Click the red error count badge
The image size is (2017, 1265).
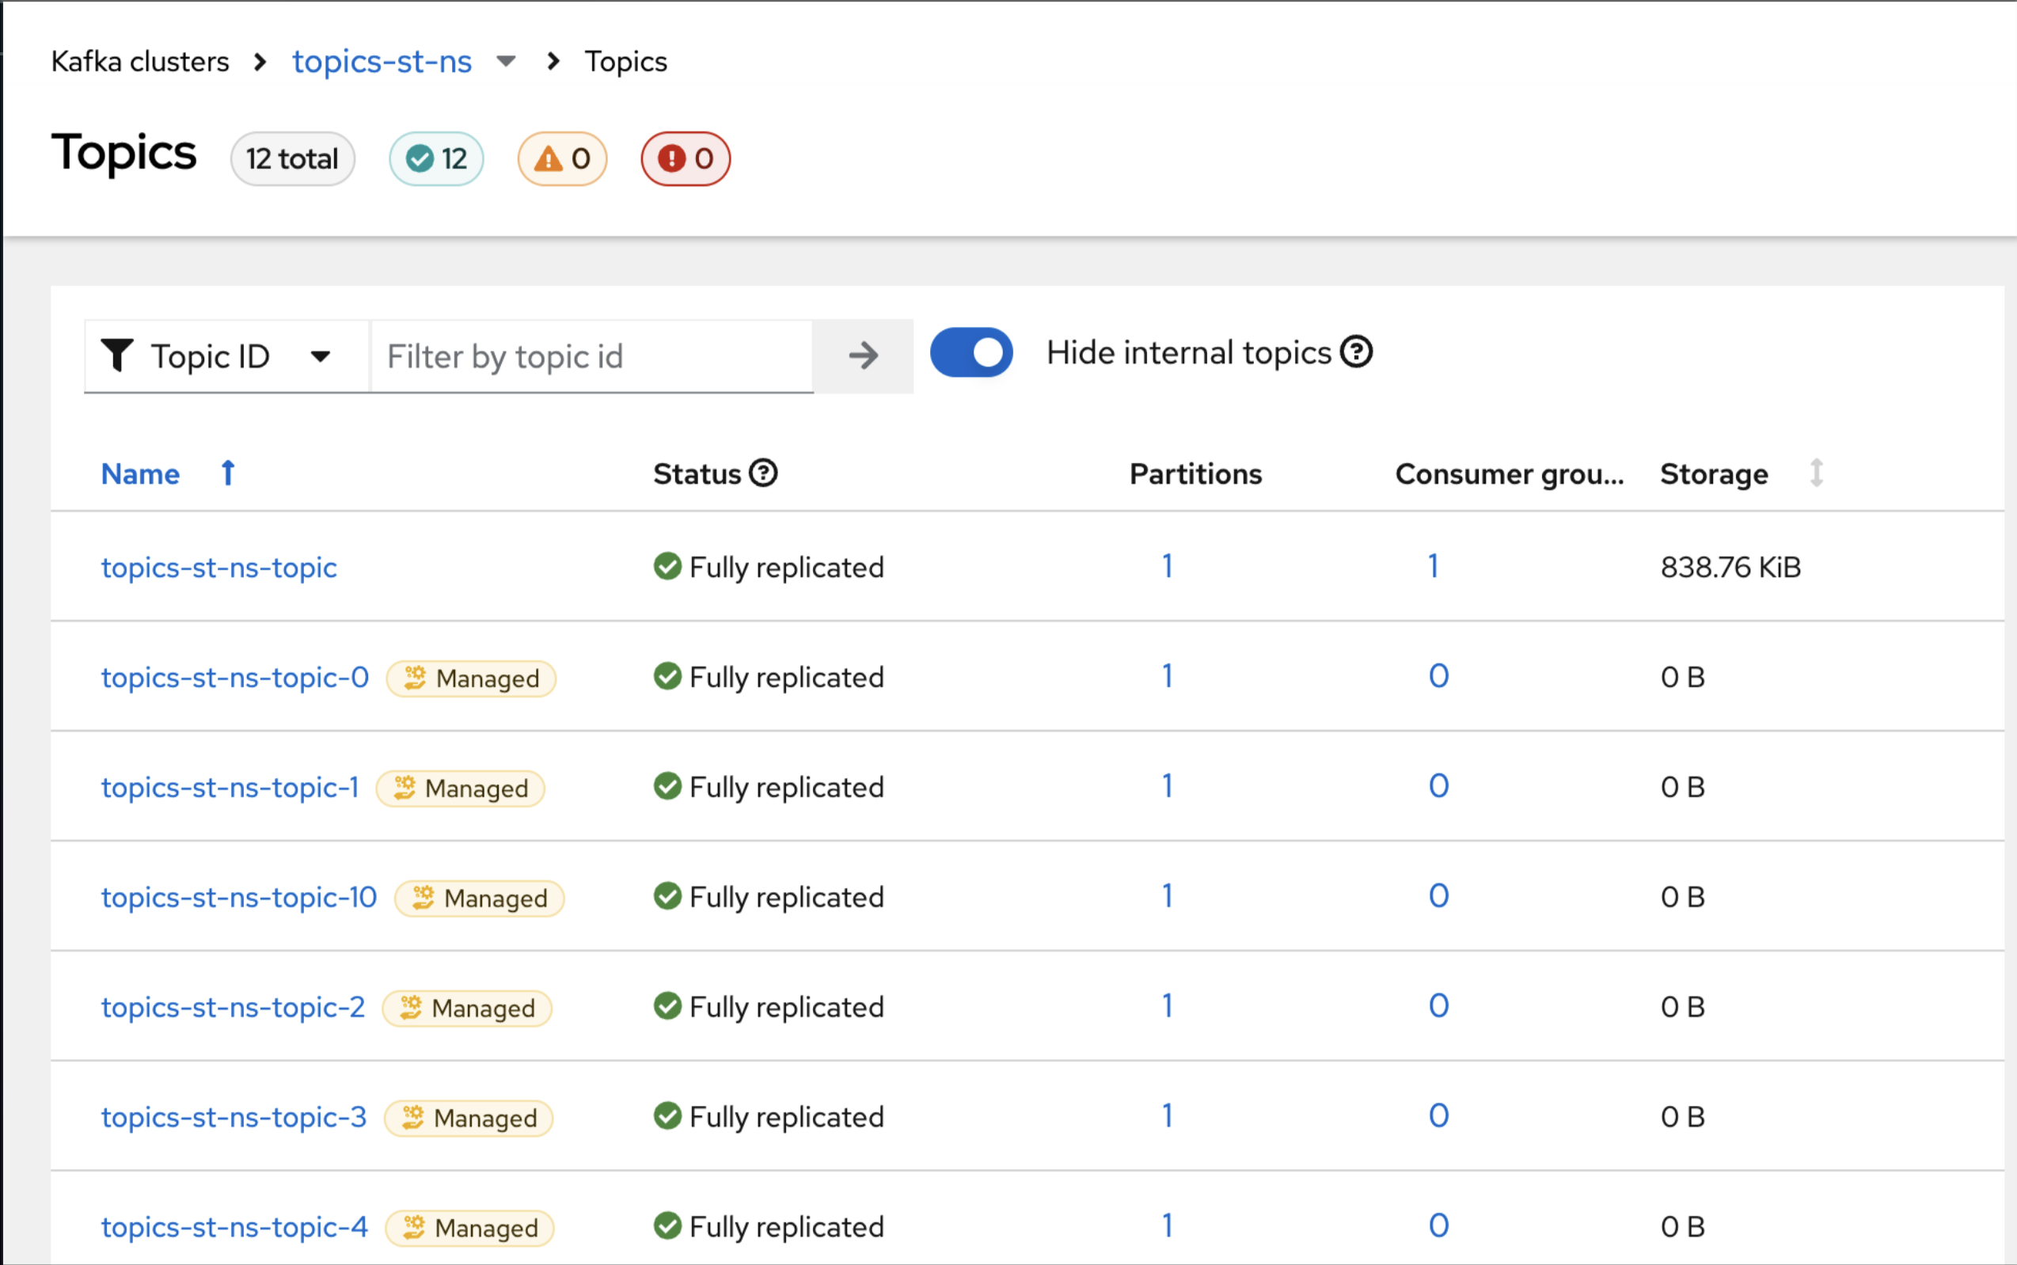pos(686,159)
